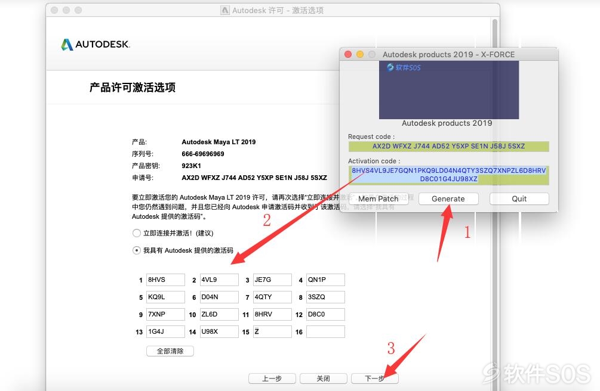The image size is (600, 391).
Task: Click the Generate button in X-FORCE window
Action: tap(448, 198)
